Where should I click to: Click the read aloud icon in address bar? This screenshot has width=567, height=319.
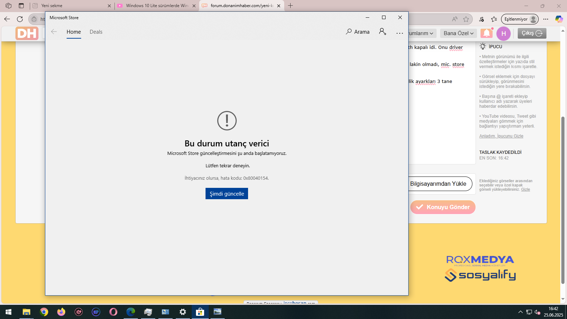tap(455, 19)
